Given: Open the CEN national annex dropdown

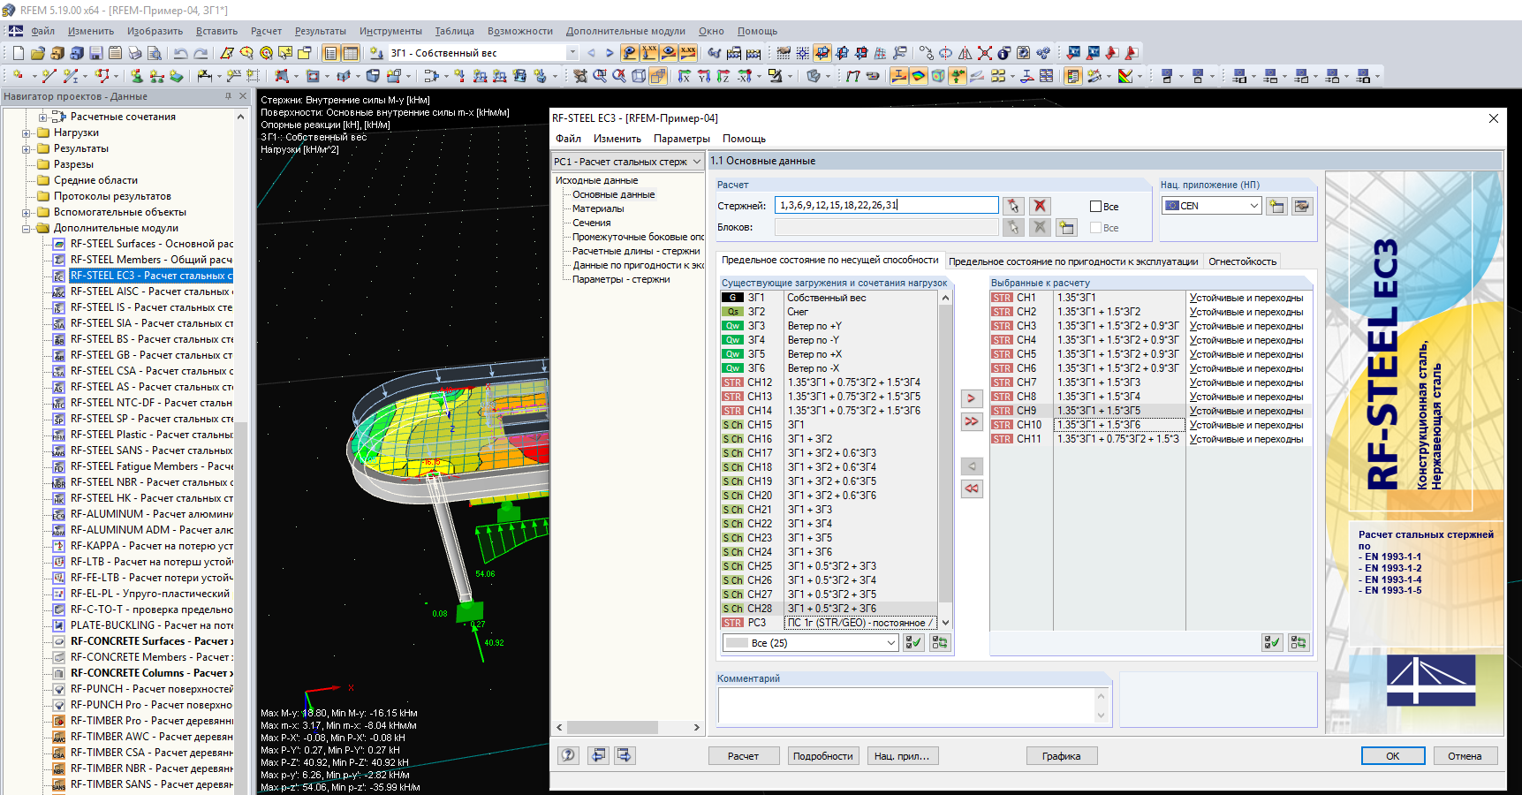Looking at the screenshot, I should pos(1253,206).
